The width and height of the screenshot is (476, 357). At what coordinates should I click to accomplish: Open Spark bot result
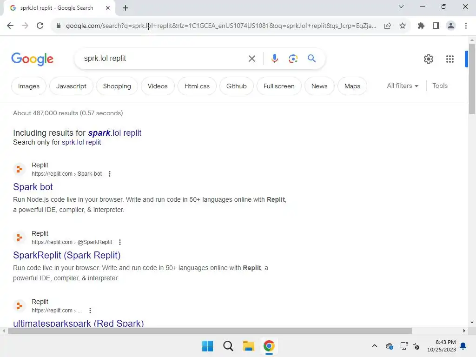coord(33,187)
